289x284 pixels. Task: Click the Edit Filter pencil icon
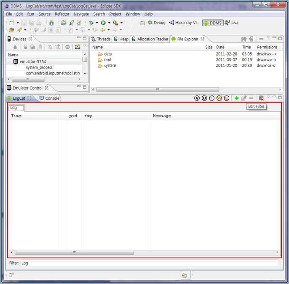pos(244,98)
